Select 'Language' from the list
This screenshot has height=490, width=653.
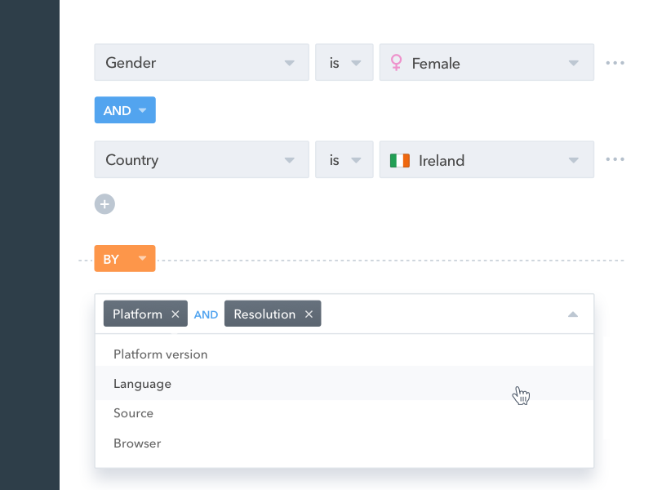(142, 383)
